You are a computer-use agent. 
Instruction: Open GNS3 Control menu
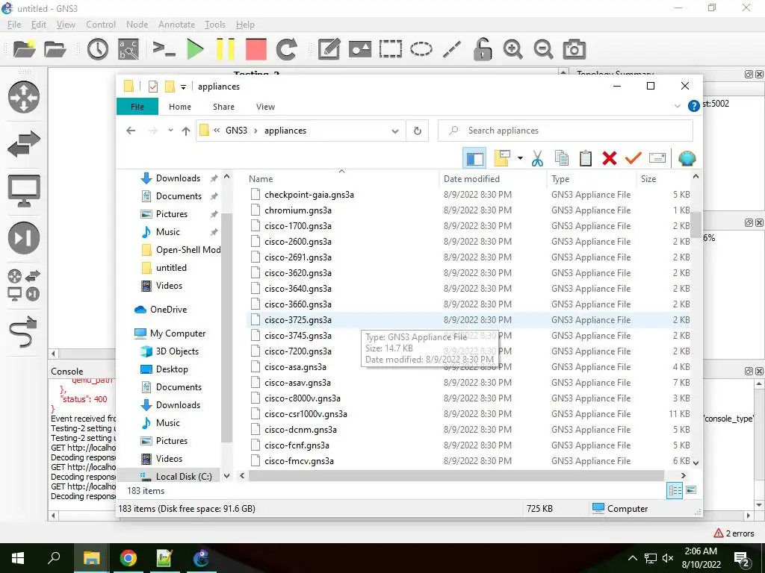click(101, 25)
